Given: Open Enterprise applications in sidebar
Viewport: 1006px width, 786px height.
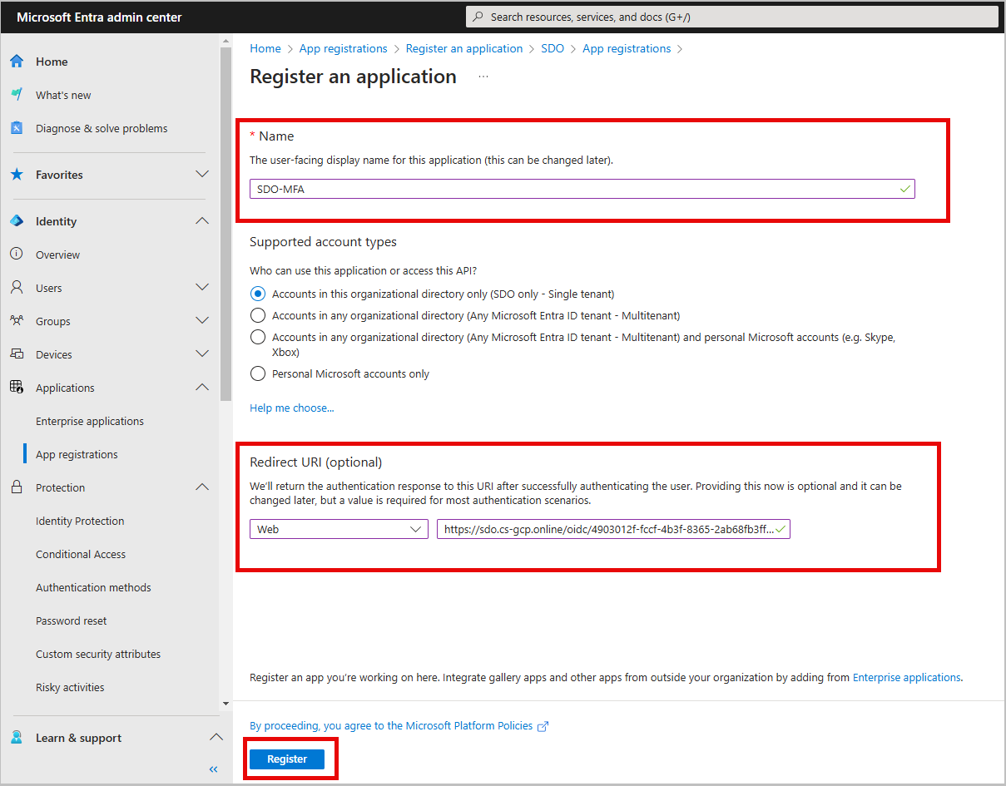Looking at the screenshot, I should click(x=90, y=421).
